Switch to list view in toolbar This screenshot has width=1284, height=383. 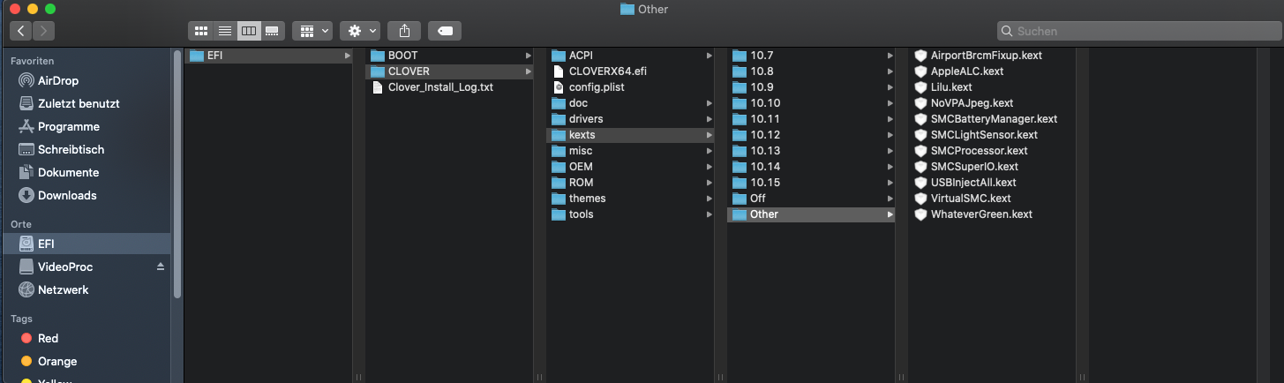[x=225, y=31]
